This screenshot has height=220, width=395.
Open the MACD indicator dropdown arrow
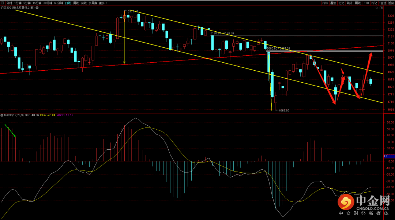click(x=2, y=115)
